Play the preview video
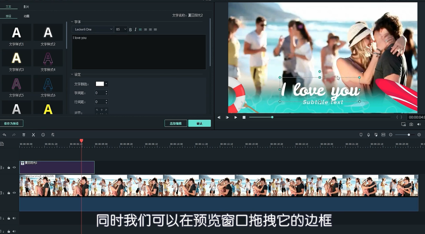Image resolution: width=425 pixels, height=234 pixels. click(x=236, y=117)
